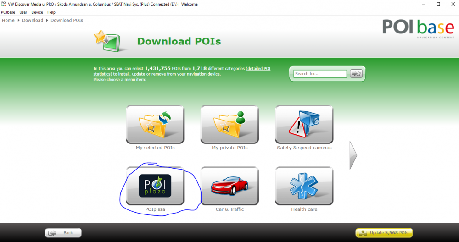Click the Download POIs breadcrumb link
Screen dimensions: 459x242
[67, 20]
